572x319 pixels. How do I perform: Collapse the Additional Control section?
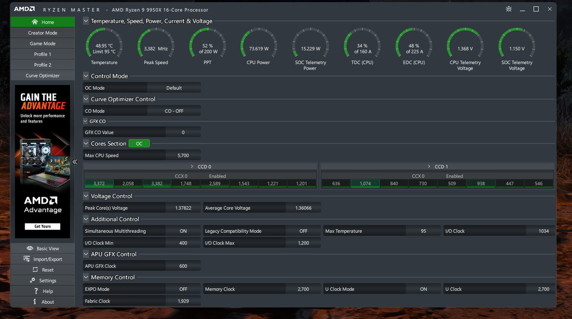(86, 219)
